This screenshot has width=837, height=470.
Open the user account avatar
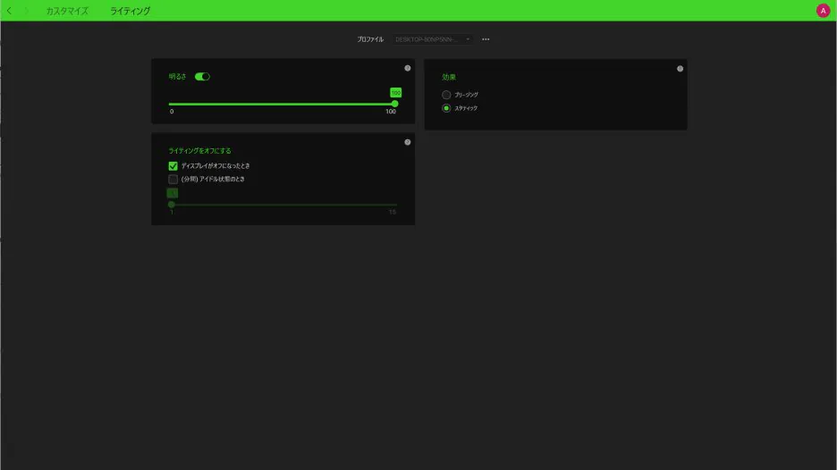(x=823, y=11)
